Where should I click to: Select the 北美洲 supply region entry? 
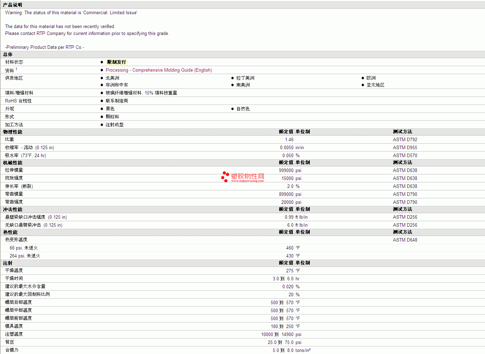(112, 78)
